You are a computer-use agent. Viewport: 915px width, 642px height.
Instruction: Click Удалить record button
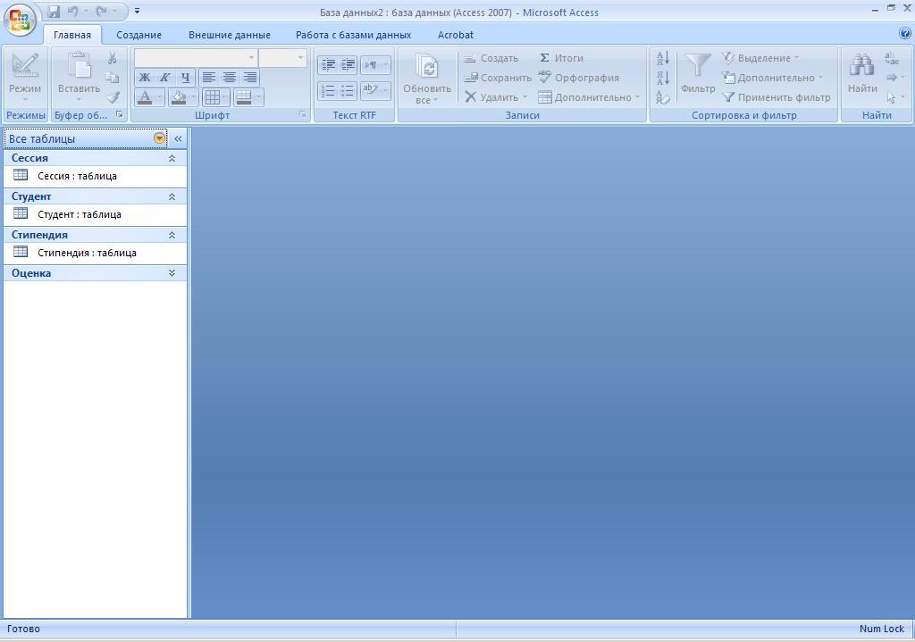(496, 97)
